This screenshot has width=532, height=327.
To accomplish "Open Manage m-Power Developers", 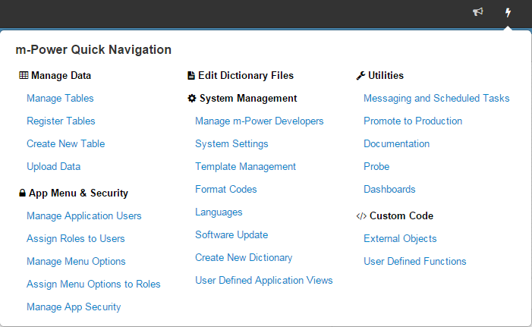I will click(x=260, y=121).
